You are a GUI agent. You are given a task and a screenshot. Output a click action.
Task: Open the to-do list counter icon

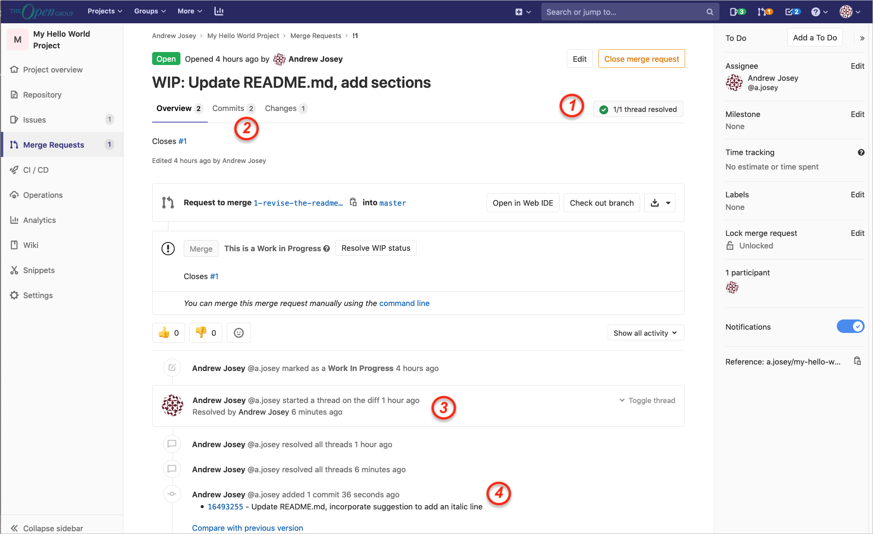[x=792, y=12]
